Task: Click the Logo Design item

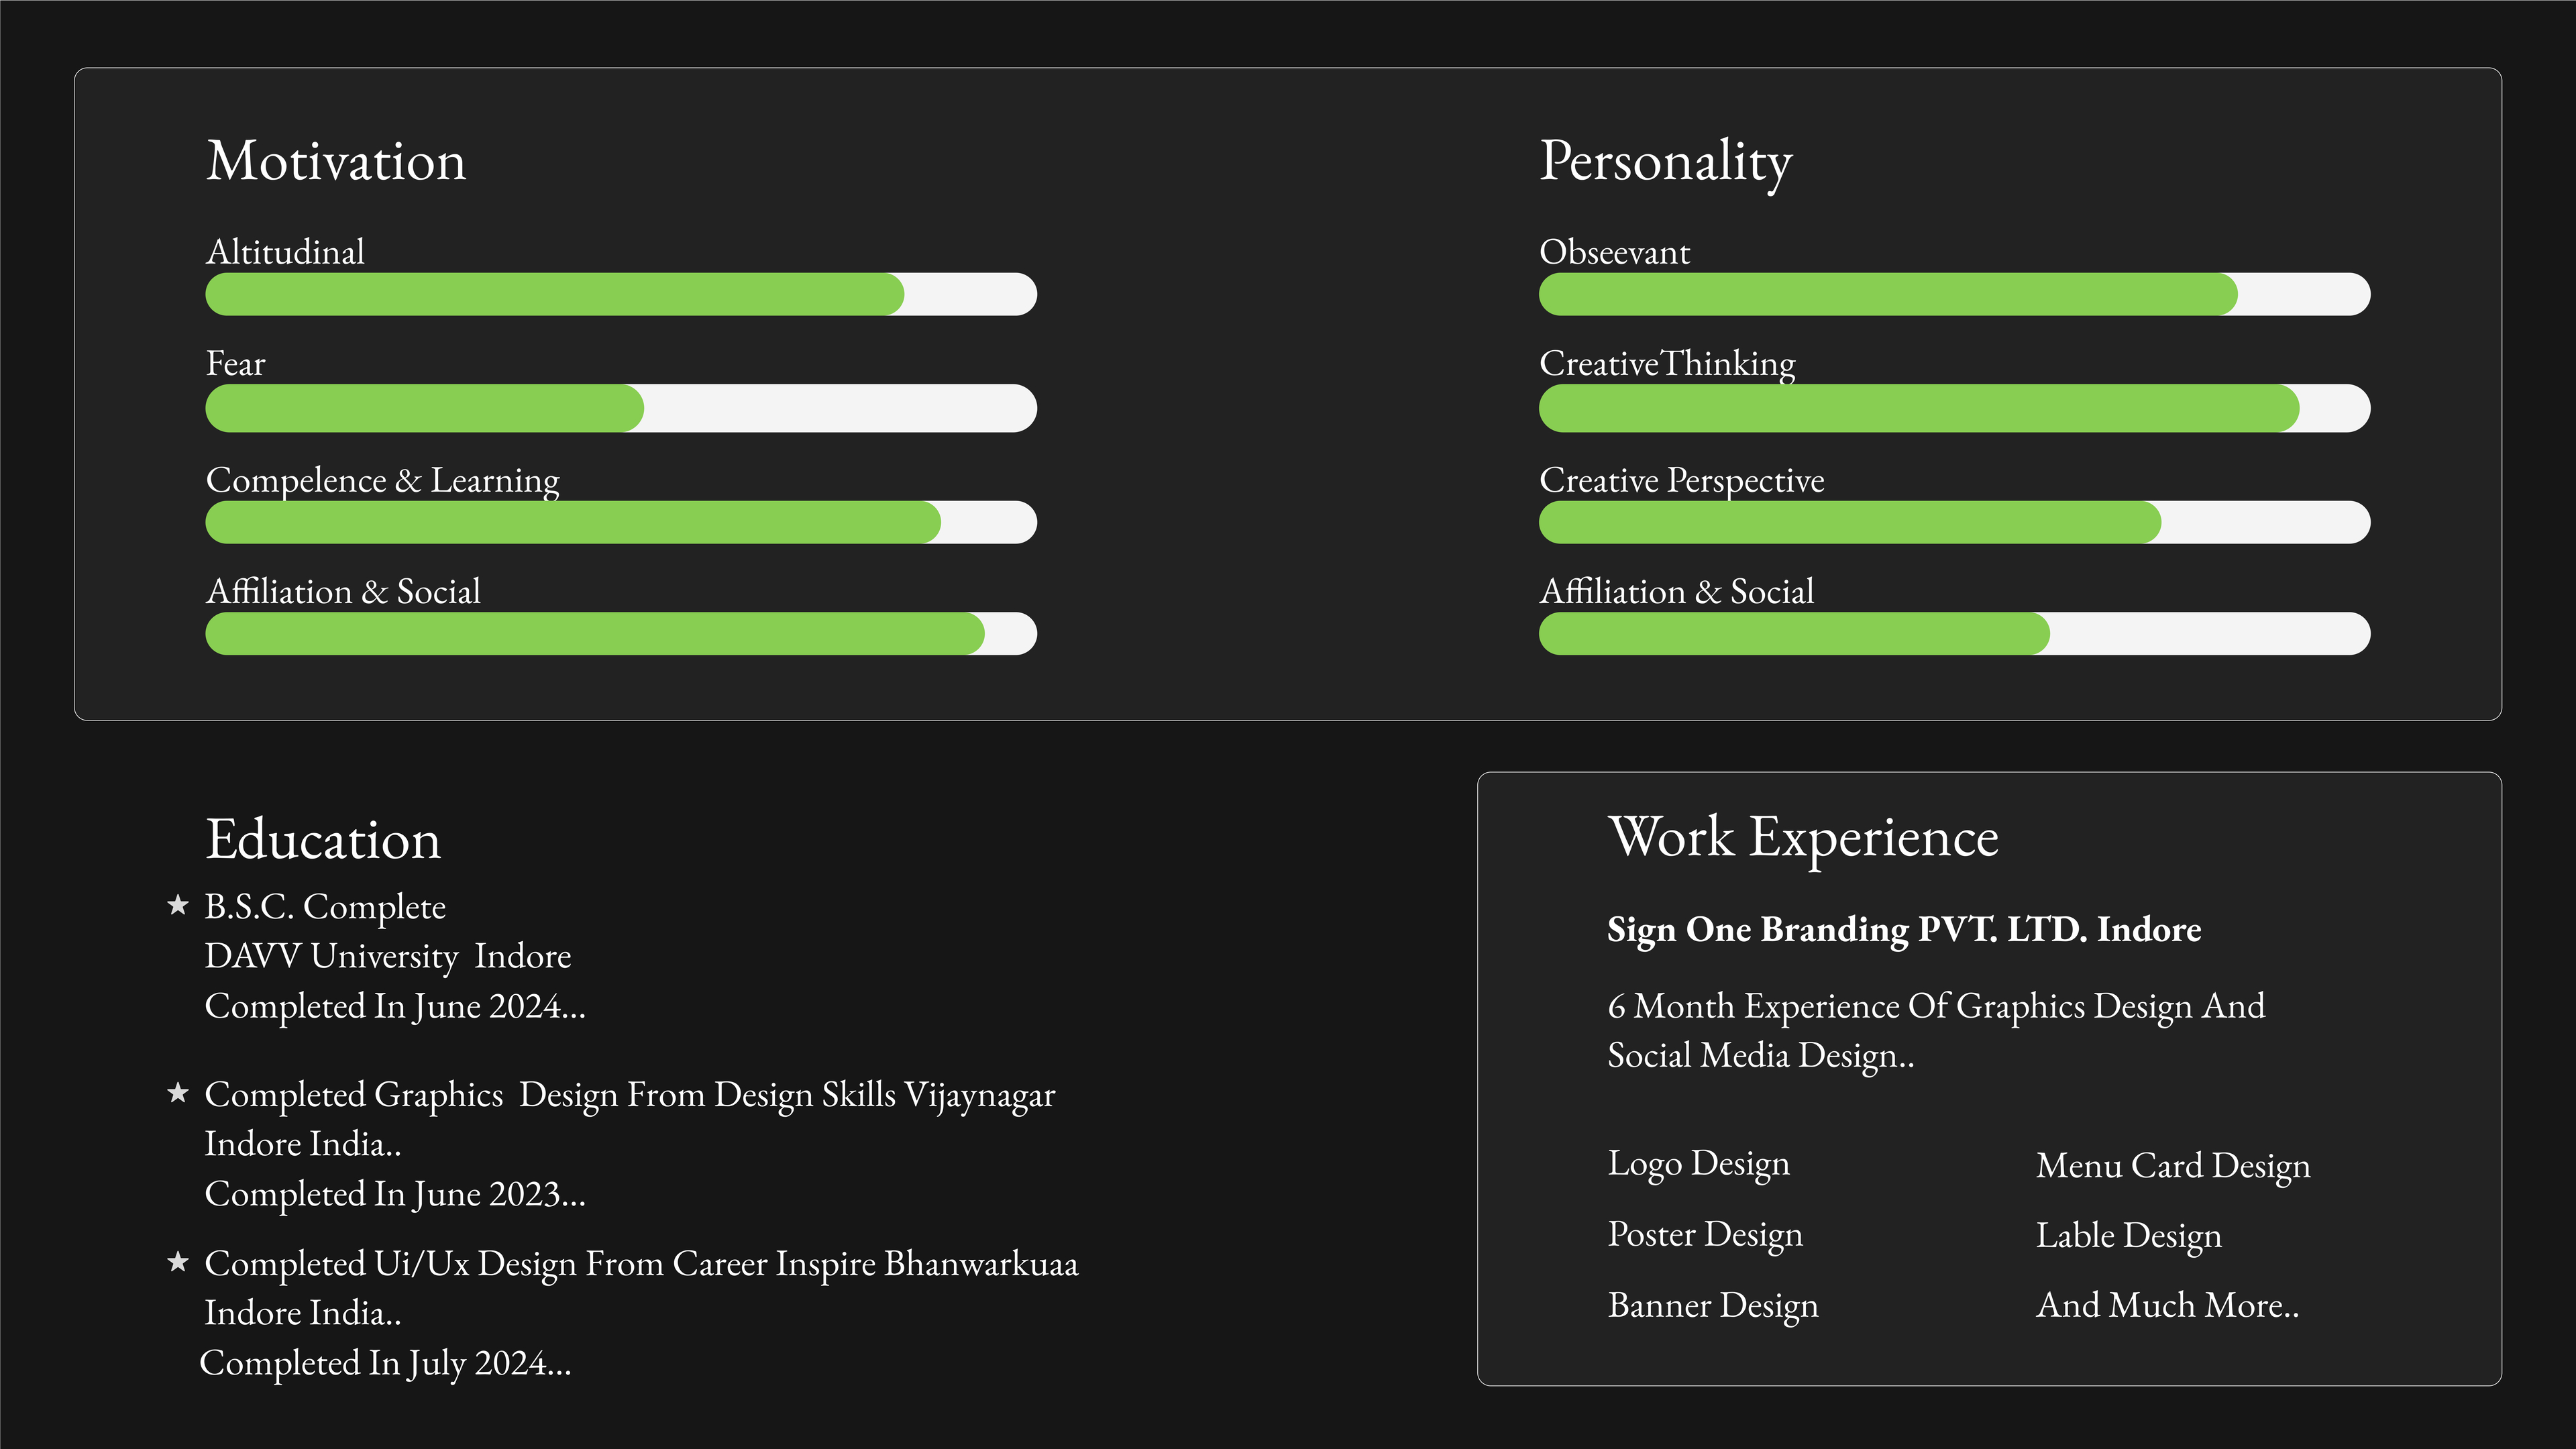Action: click(1698, 1164)
